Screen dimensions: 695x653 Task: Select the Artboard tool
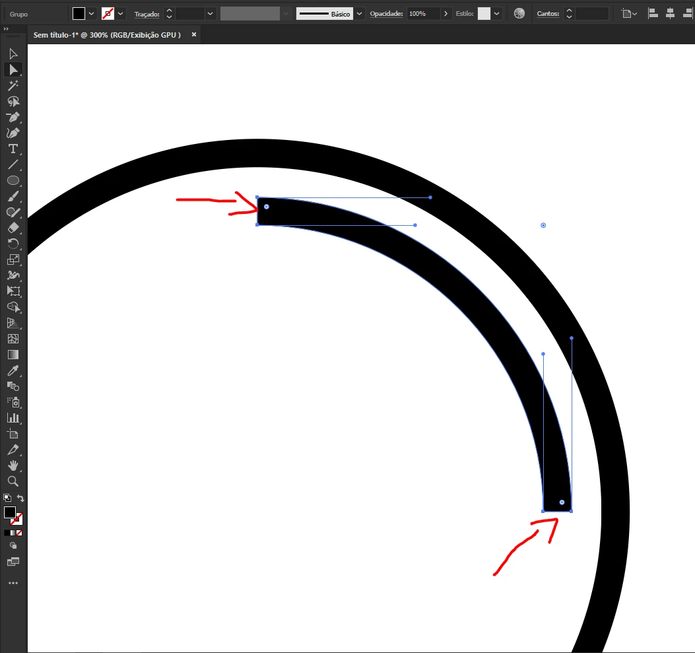pos(13,434)
